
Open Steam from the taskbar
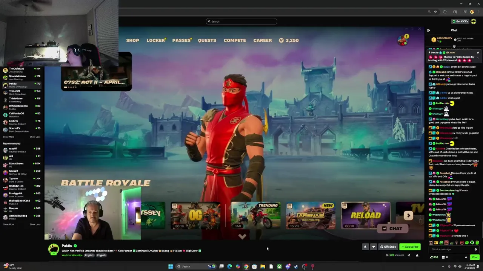coord(296,266)
